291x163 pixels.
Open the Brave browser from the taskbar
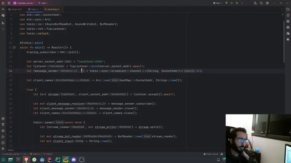tap(26, 160)
